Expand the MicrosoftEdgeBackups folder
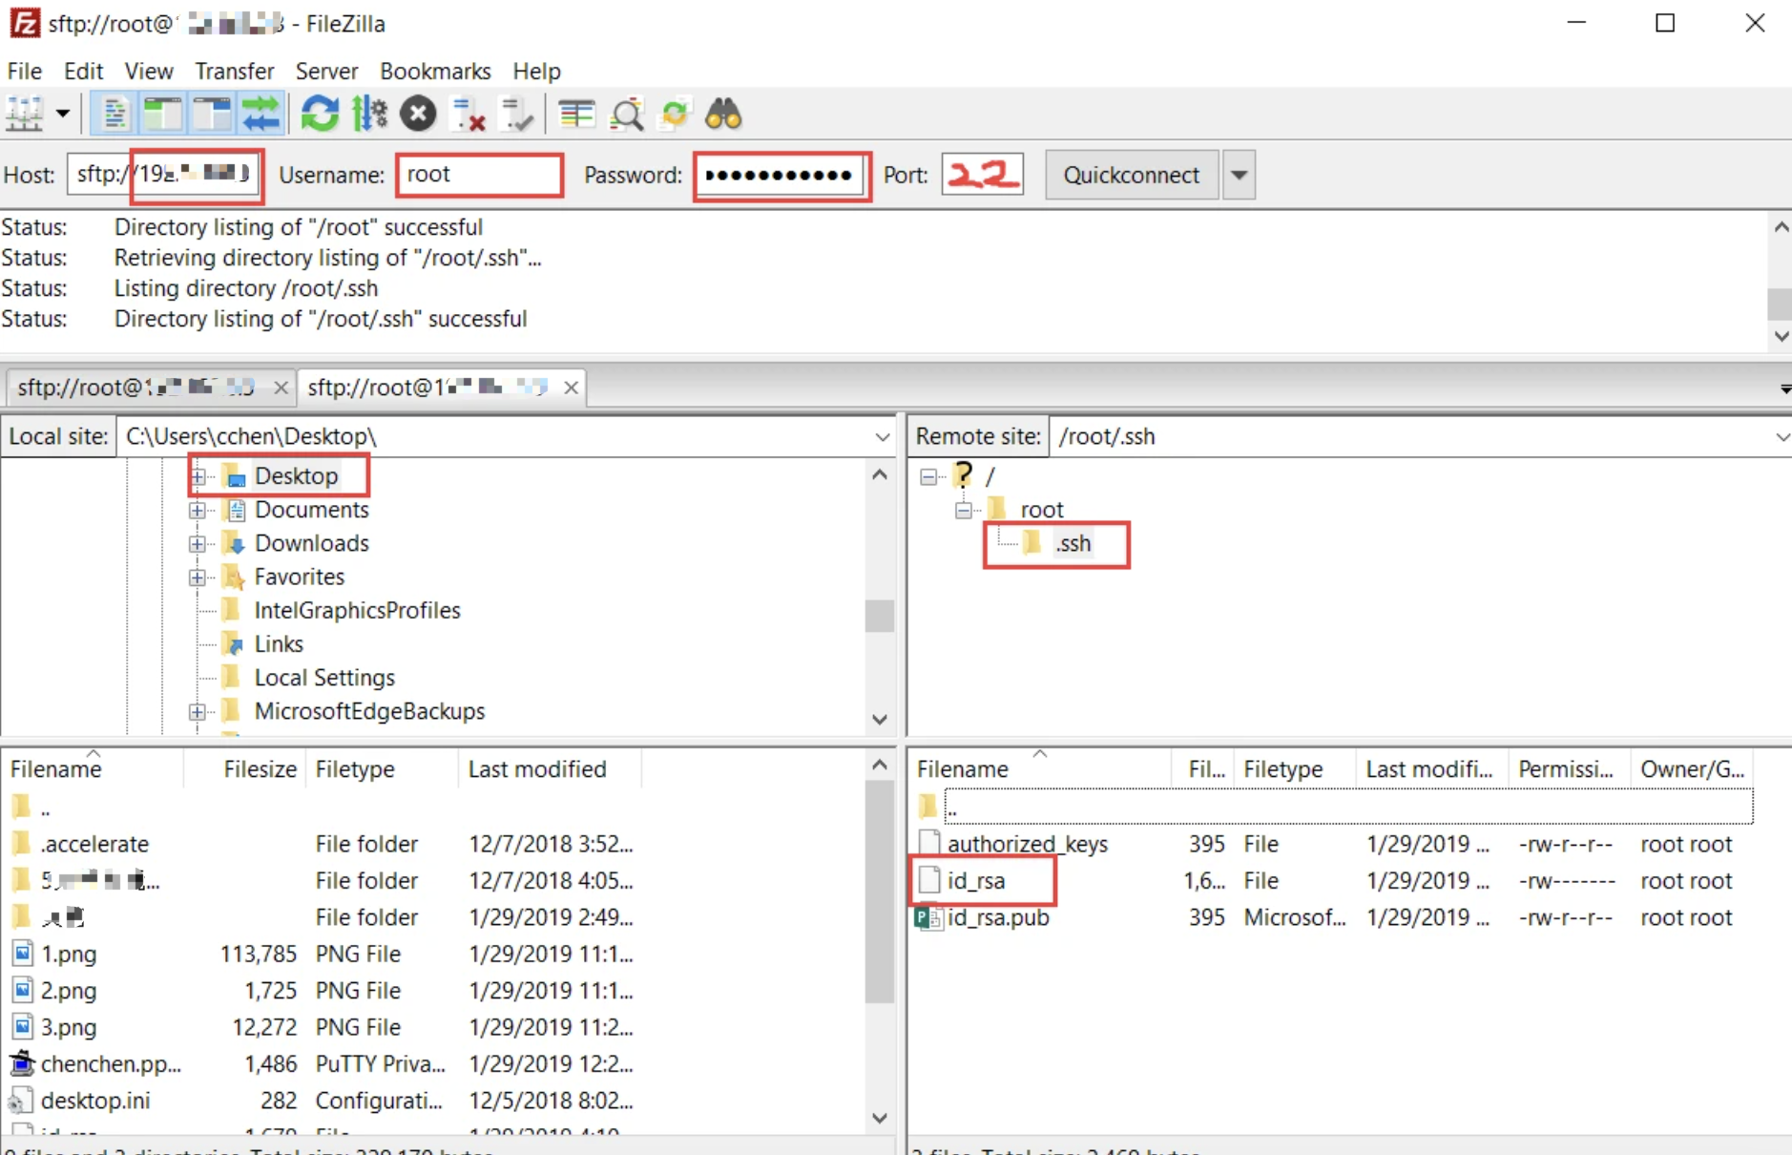The height and width of the screenshot is (1155, 1792). click(x=198, y=711)
